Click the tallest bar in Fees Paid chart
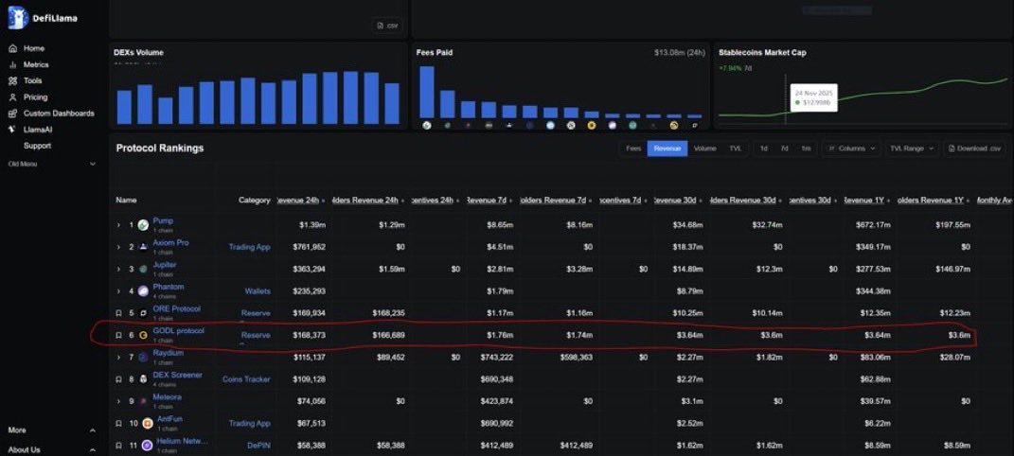Image resolution: width=1014 pixels, height=456 pixels. coord(427,92)
